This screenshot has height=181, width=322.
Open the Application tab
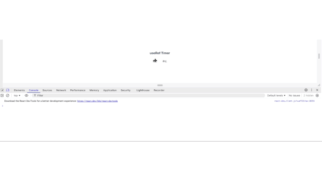click(x=110, y=90)
